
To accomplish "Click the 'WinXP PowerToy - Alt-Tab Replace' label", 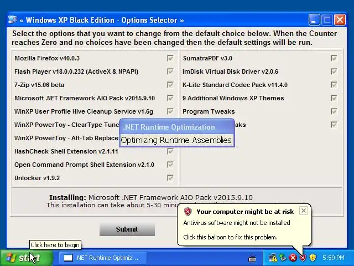I will click(x=66, y=138).
